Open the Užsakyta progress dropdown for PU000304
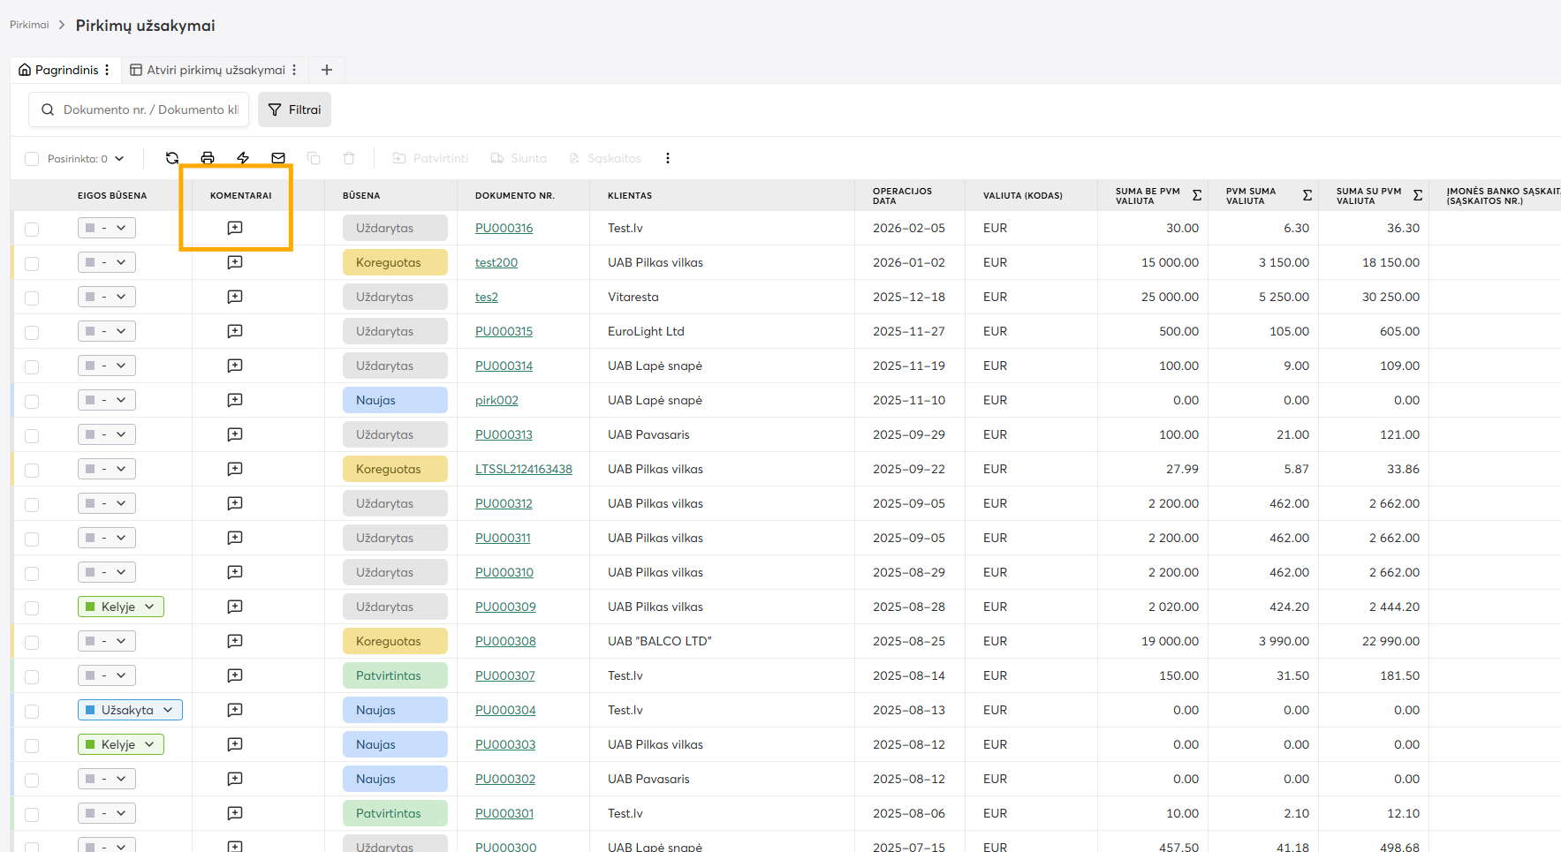 [x=130, y=710]
